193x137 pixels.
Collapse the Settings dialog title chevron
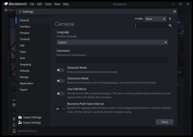tap(20, 11)
